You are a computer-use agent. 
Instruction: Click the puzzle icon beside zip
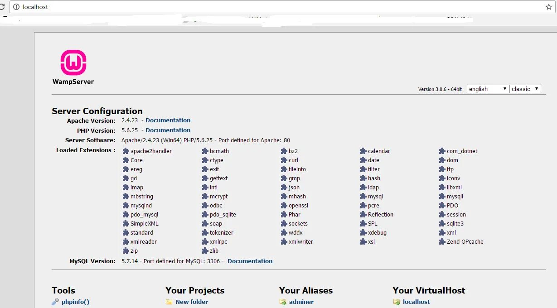pyautogui.click(x=126, y=250)
